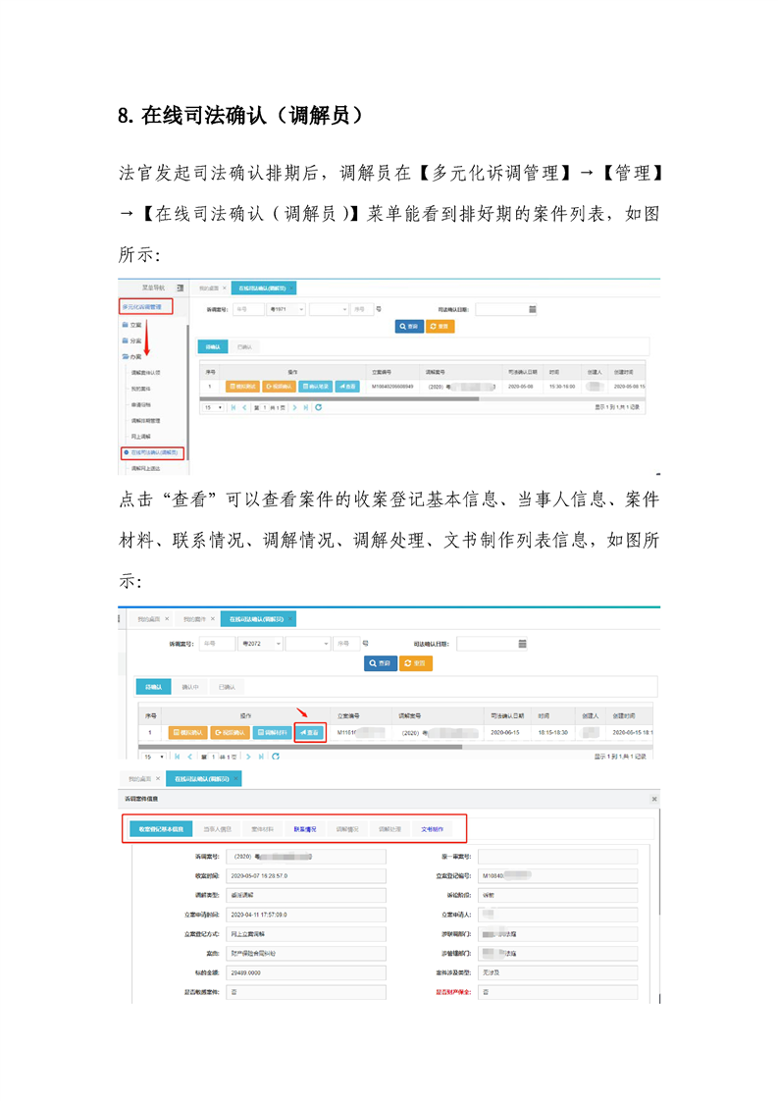This screenshot has width=778, height=1101.
Task: Go to first page under 2020-05-08 table
Action: click(x=233, y=407)
